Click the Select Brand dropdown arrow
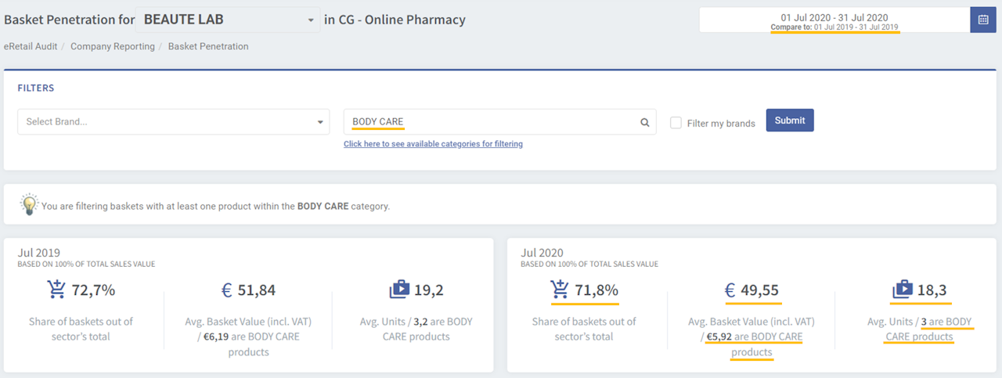This screenshot has width=1002, height=378. 320,123
